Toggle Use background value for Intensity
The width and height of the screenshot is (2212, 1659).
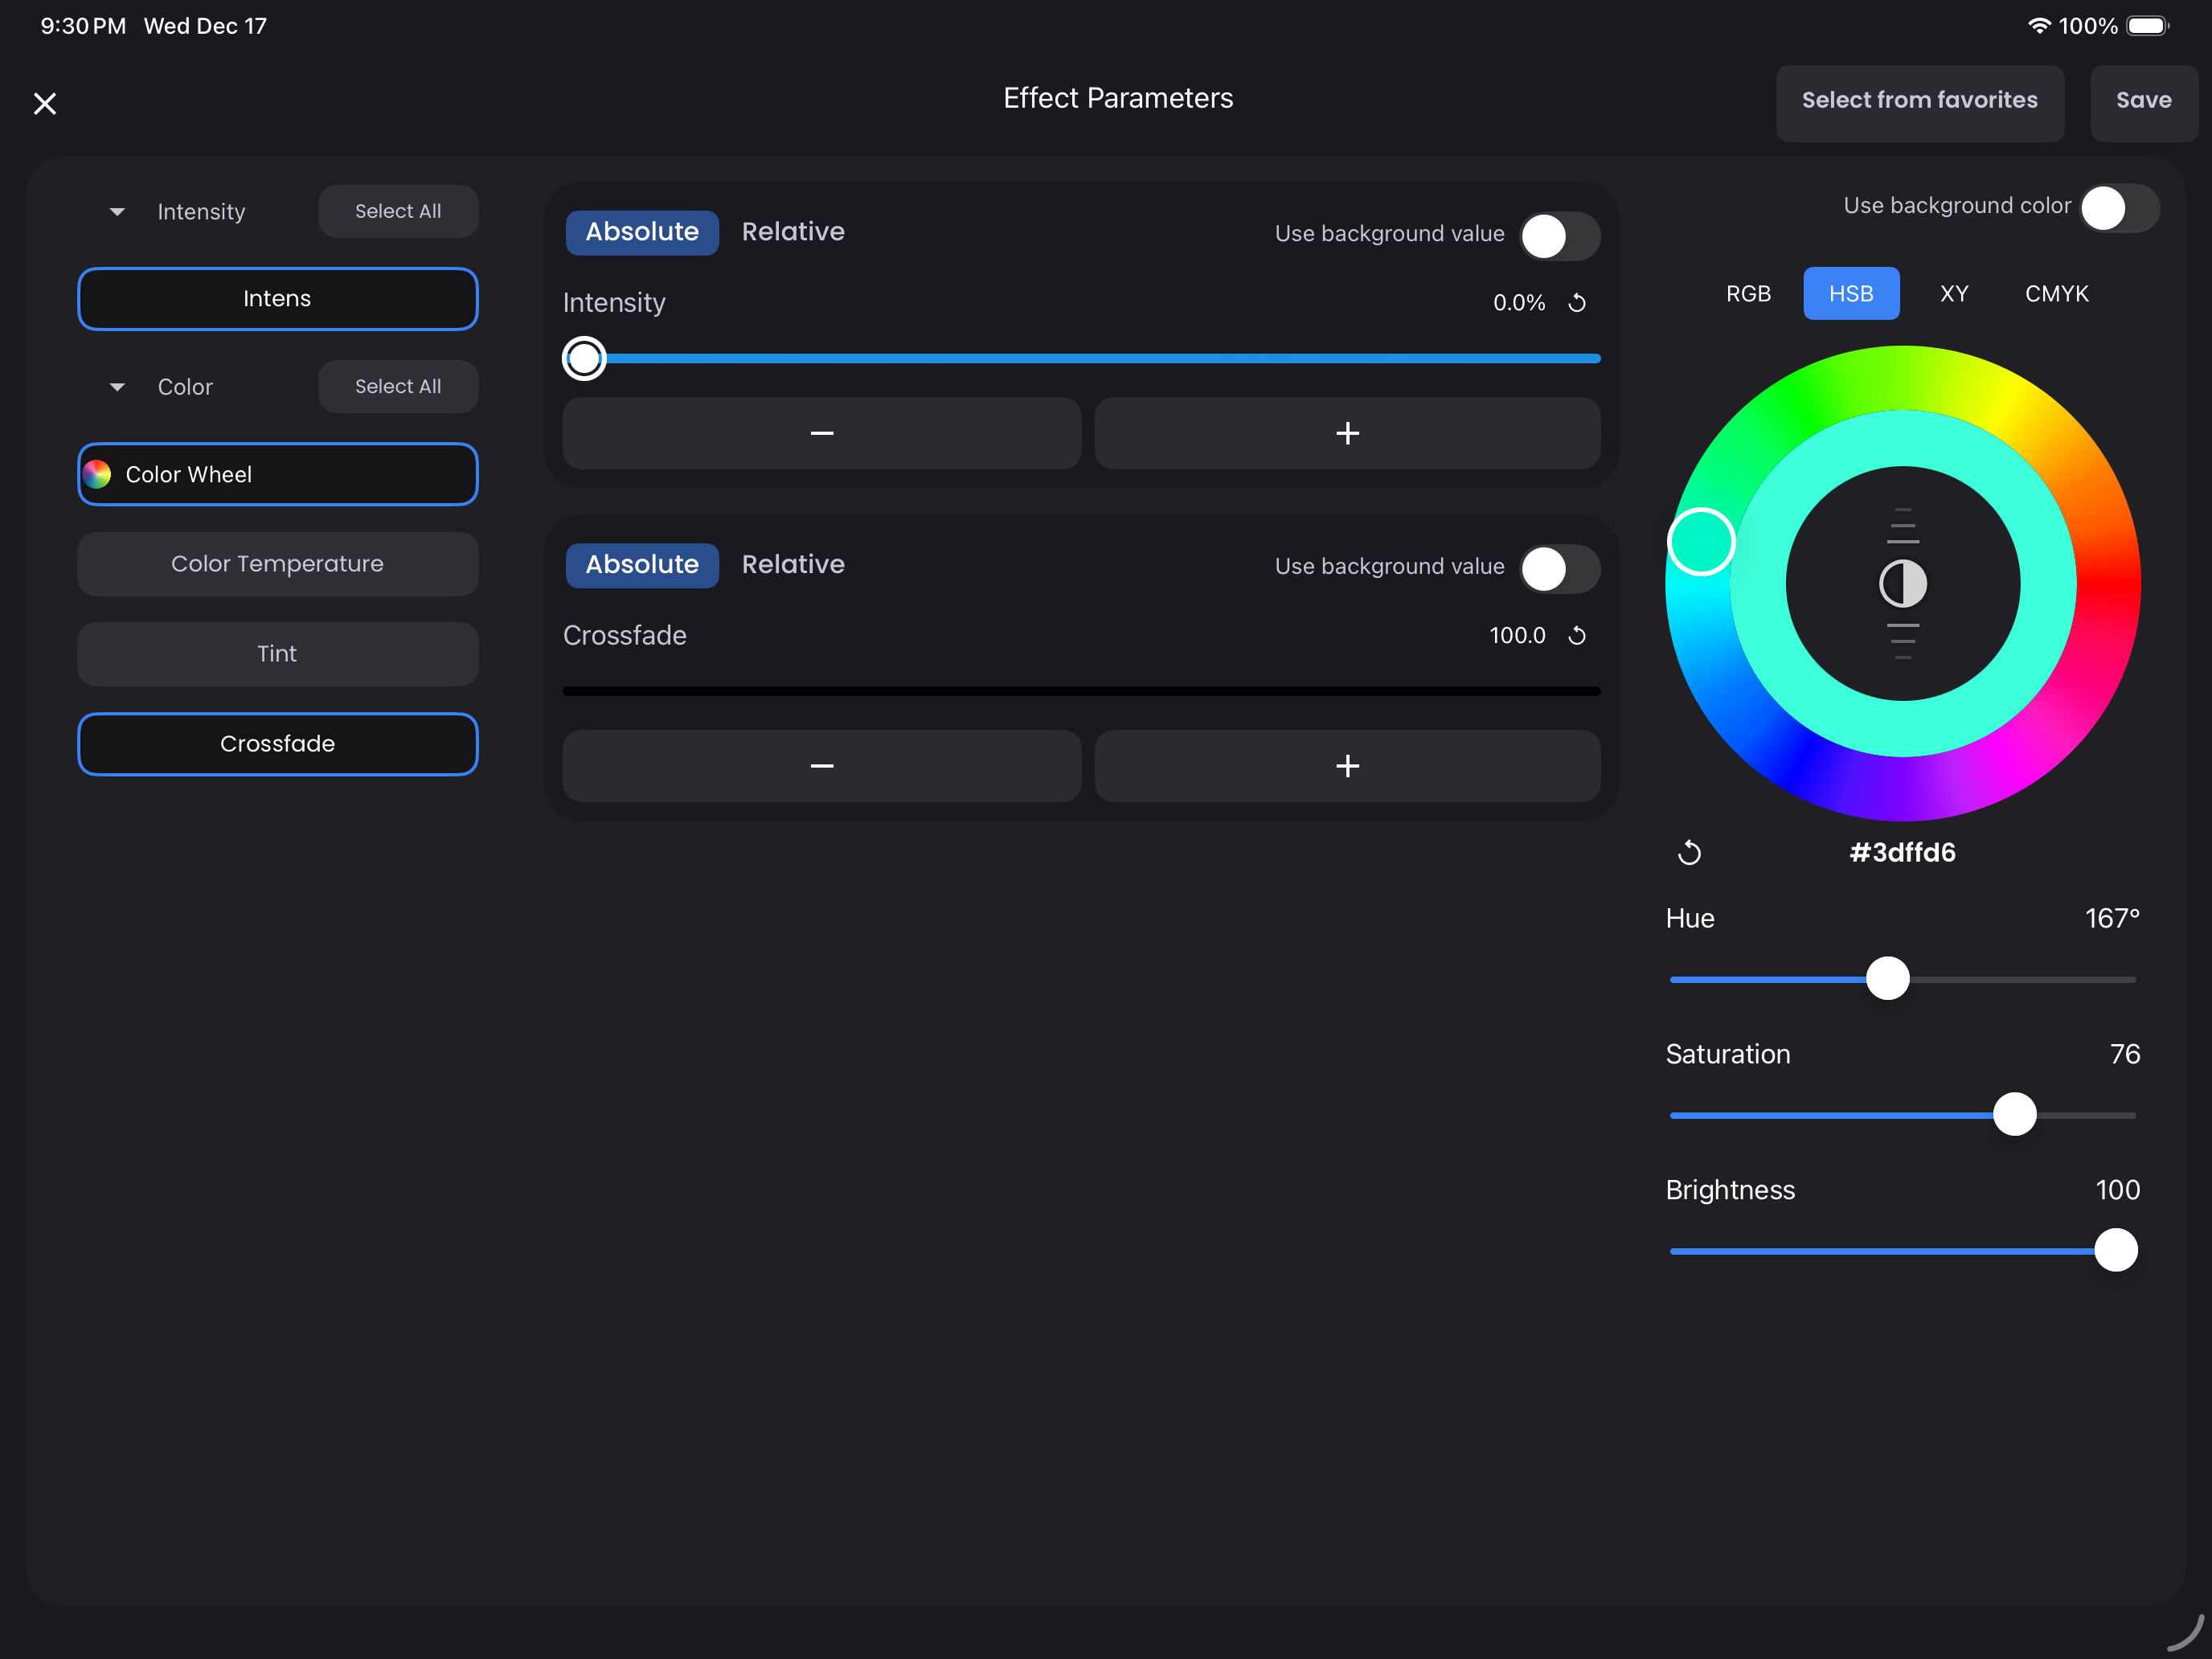[x=1559, y=236]
